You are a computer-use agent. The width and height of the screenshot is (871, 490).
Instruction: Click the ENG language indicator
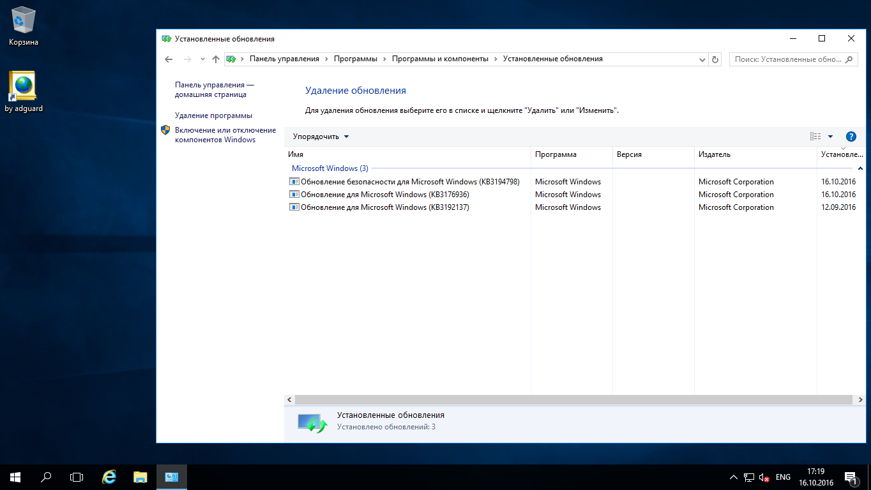[x=783, y=477]
